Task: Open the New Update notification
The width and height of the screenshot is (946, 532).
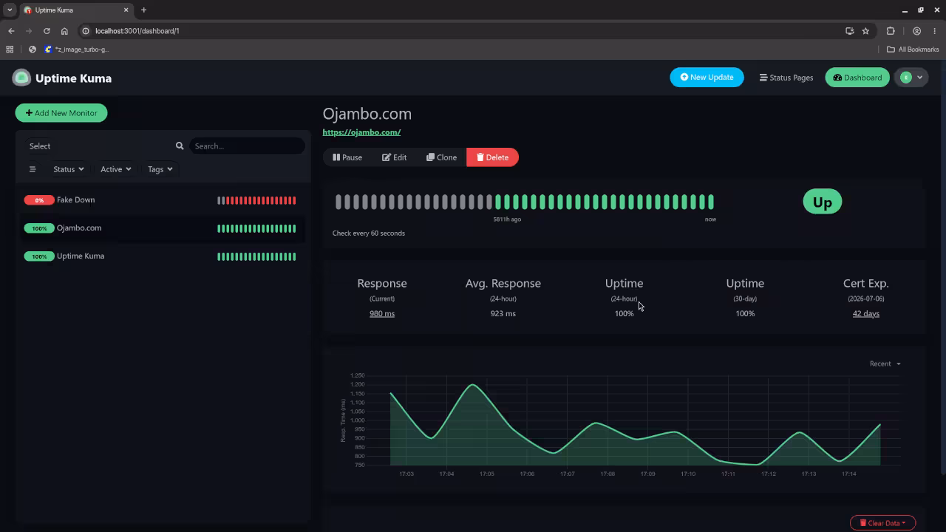Action: click(x=707, y=78)
